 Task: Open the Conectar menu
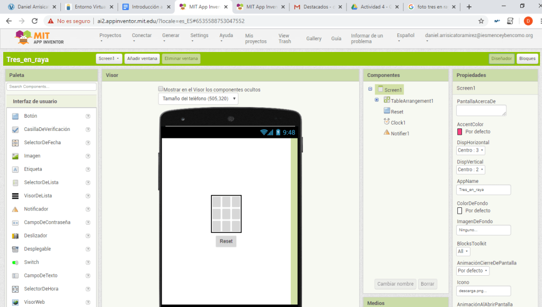coord(141,36)
